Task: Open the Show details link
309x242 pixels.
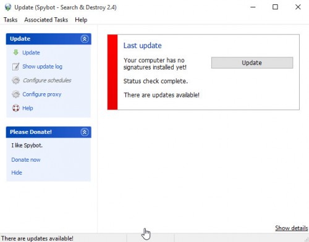Action: point(292,228)
